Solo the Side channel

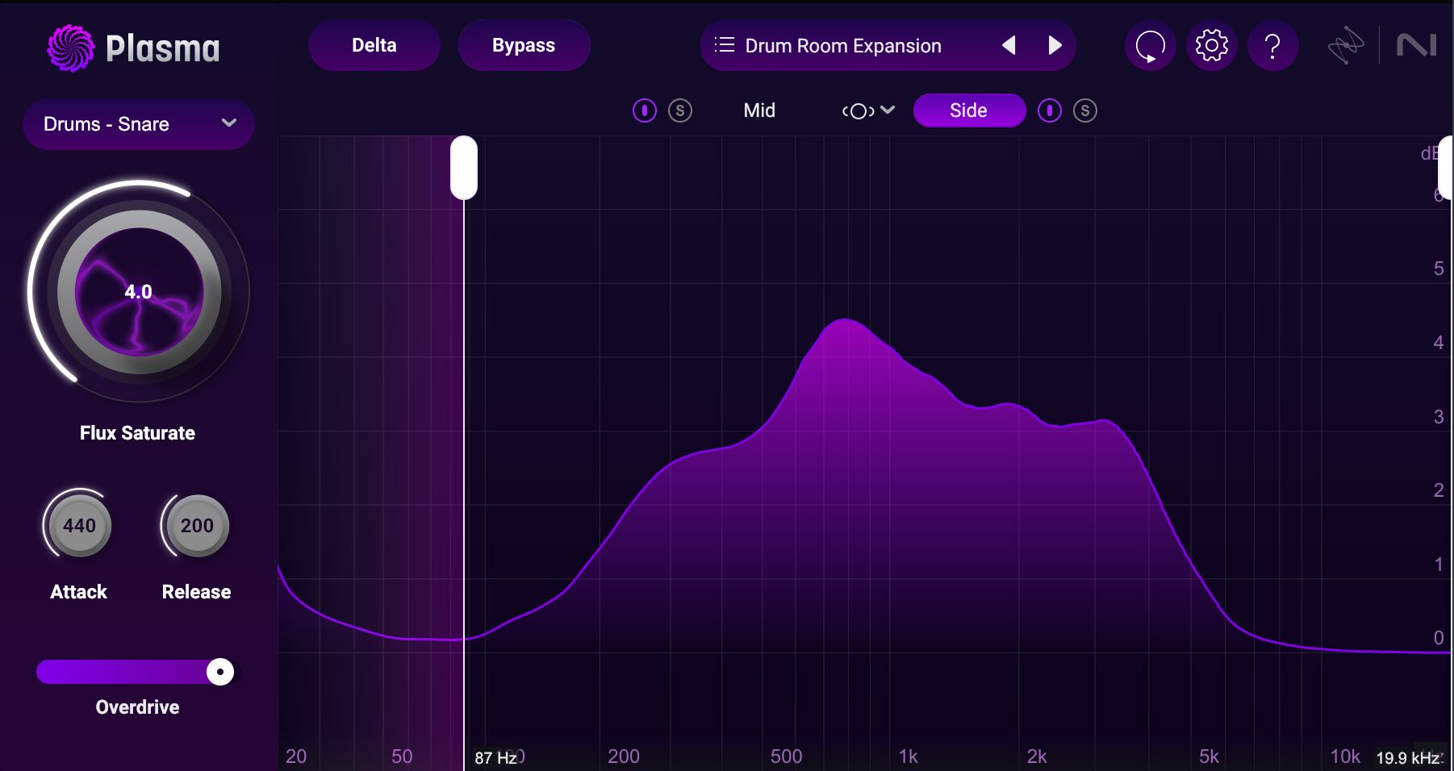pos(1085,110)
